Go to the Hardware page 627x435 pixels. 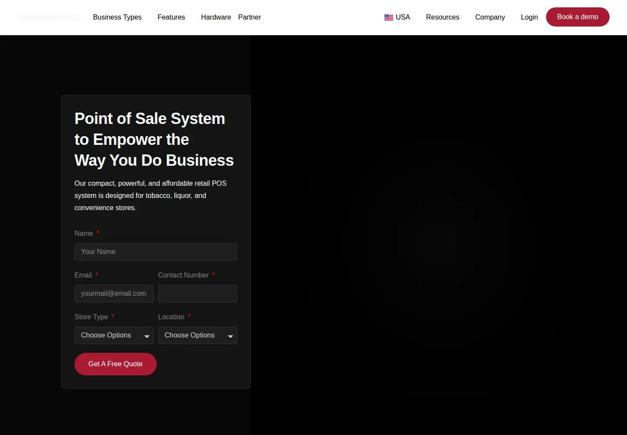[216, 17]
